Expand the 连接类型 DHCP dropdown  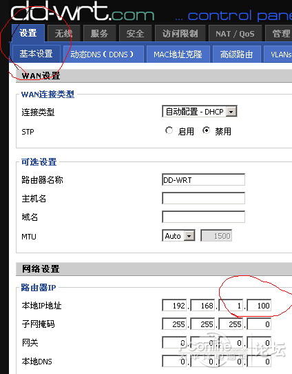tap(200, 111)
